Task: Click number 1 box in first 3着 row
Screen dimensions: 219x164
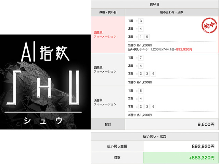Action: pos(141,37)
